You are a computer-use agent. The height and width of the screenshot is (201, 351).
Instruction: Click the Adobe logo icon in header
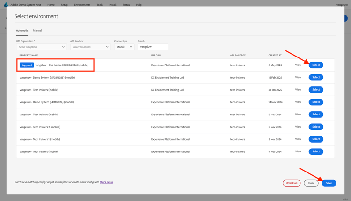click(6, 5)
